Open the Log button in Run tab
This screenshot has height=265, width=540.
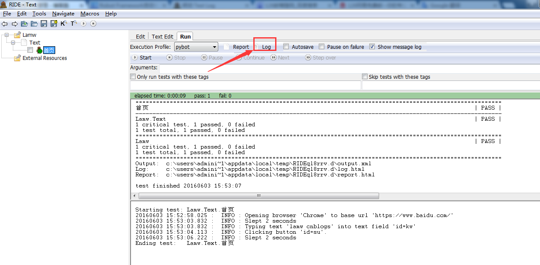click(x=263, y=47)
